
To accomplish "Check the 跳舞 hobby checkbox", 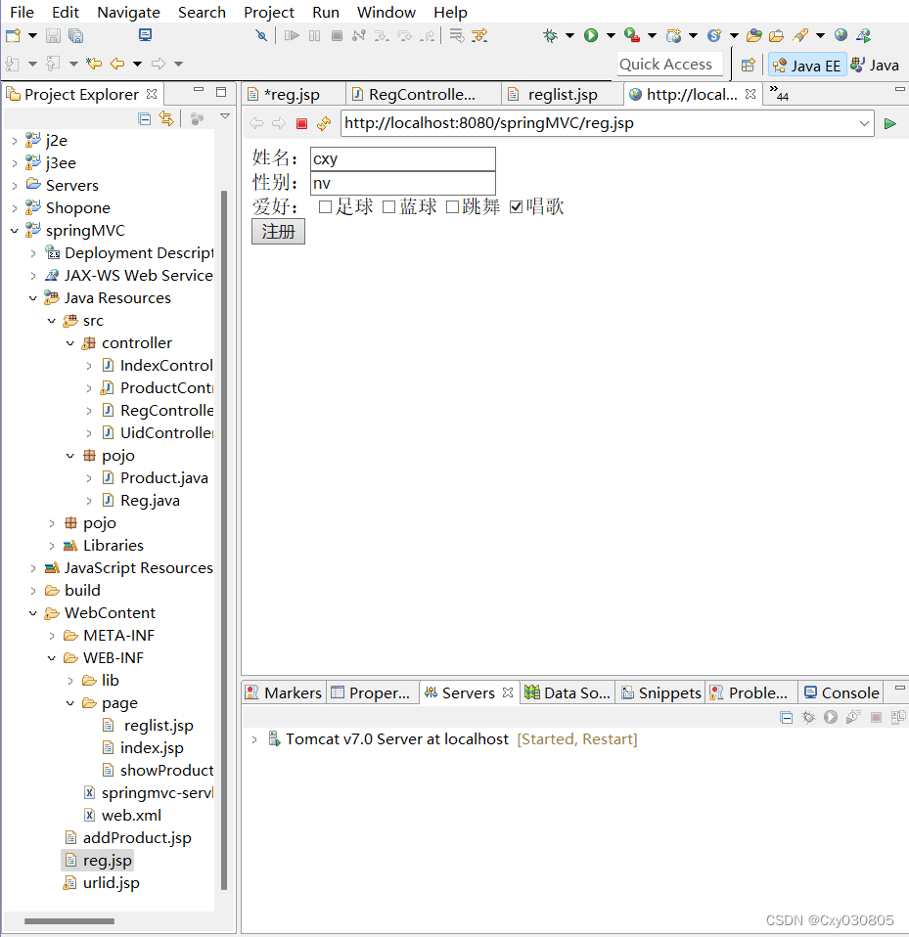I will [x=452, y=206].
